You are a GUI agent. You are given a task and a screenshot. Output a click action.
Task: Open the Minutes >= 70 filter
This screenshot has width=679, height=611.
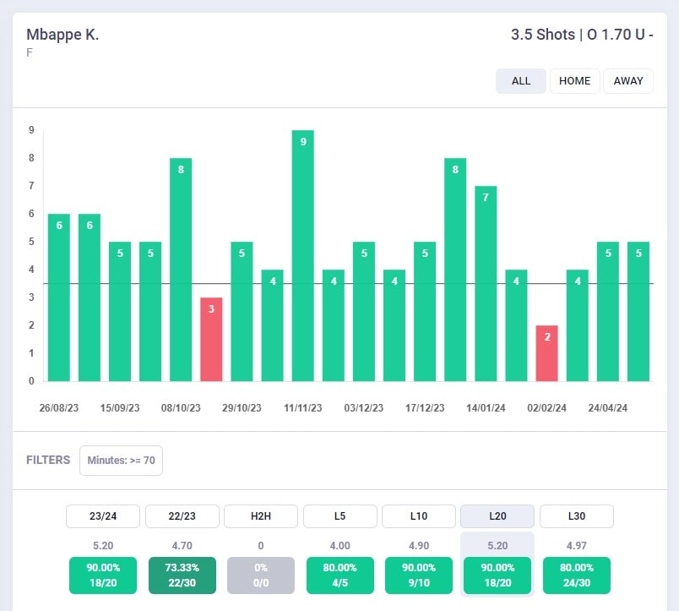122,461
